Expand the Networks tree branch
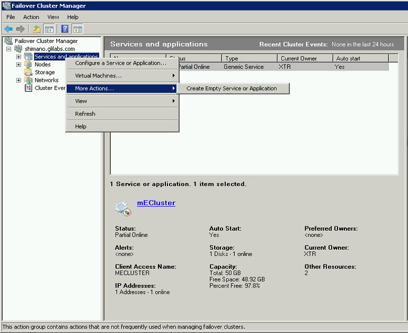 (x=19, y=81)
